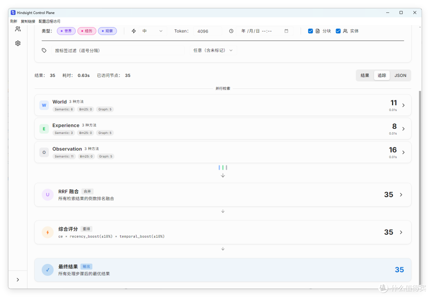Click the 复制链接 menu item
This screenshot has height=297, width=430.
(28, 21)
